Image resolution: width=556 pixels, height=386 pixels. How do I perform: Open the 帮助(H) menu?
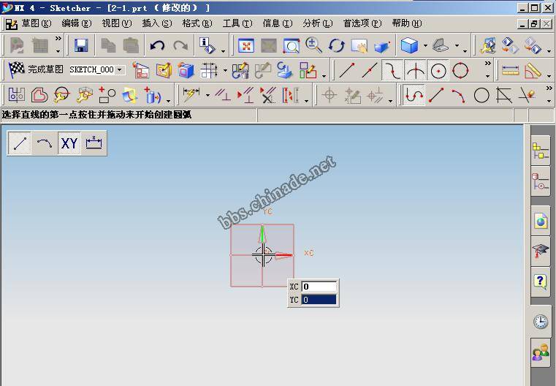tap(407, 23)
